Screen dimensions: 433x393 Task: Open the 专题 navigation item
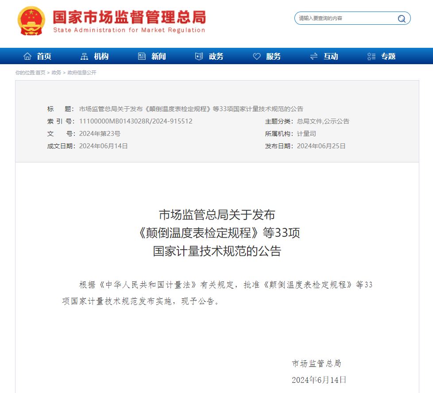pos(388,56)
